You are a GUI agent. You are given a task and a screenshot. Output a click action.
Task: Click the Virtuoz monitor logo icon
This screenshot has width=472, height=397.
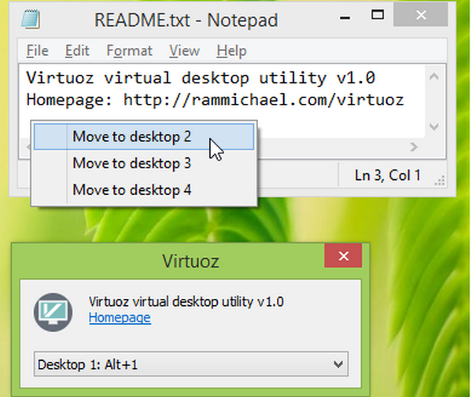[x=53, y=312]
